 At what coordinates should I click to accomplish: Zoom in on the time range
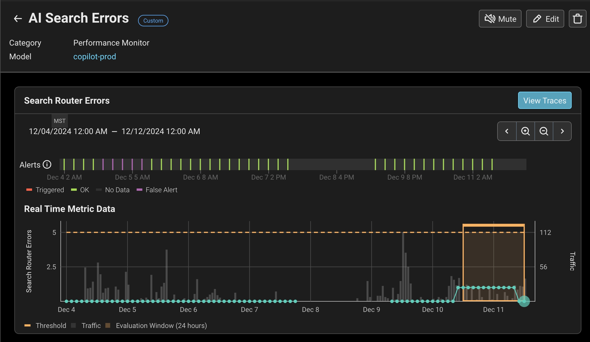525,131
